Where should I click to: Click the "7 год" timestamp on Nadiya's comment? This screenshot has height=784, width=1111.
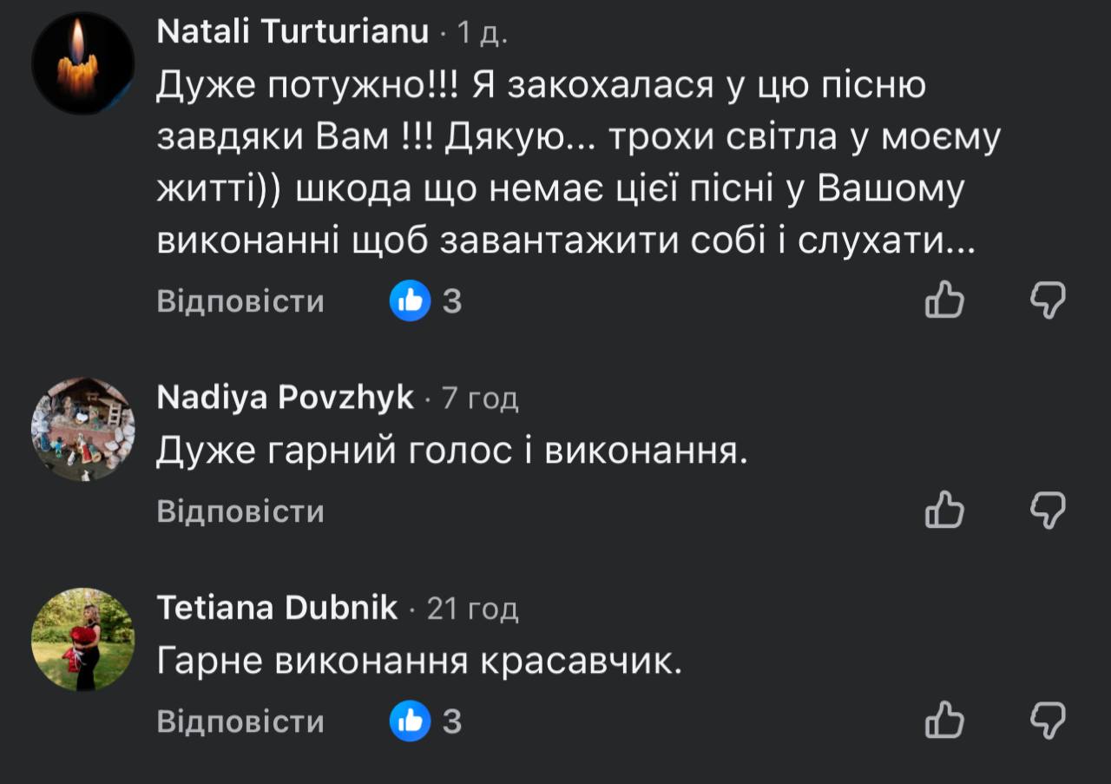[480, 399]
